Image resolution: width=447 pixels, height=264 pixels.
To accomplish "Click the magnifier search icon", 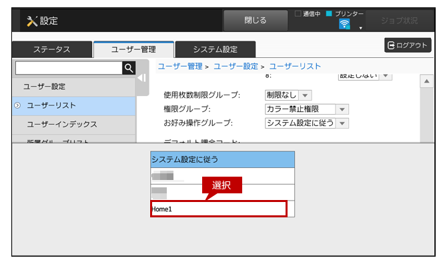I will coord(129,68).
